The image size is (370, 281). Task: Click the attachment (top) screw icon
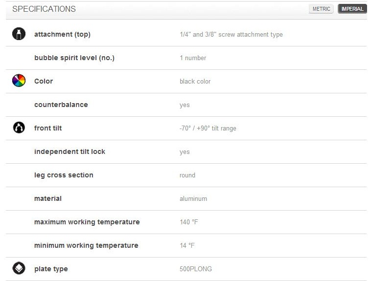click(19, 34)
